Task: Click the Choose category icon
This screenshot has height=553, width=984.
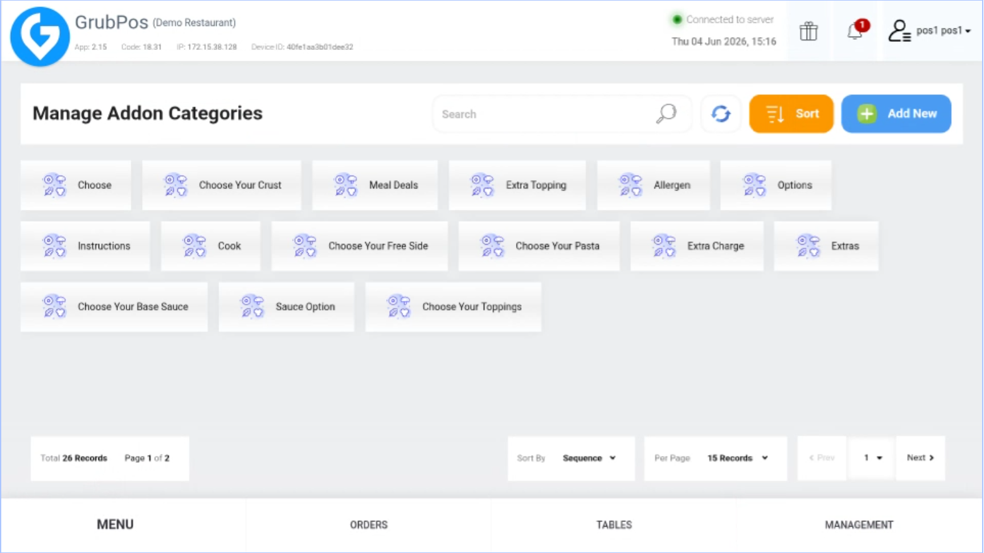Action: coord(54,185)
